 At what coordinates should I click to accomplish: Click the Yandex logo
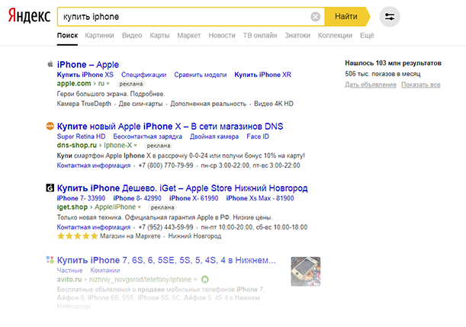pos(29,16)
